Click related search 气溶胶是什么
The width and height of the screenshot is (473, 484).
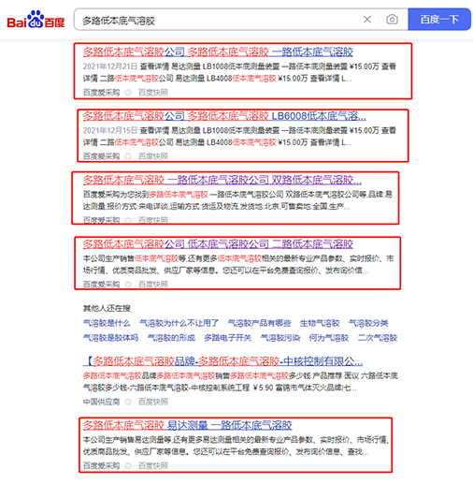[x=107, y=323]
